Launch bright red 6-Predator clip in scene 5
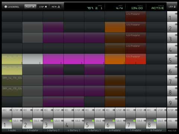This screenshot has width=179, height=134. (x=136, y=59)
